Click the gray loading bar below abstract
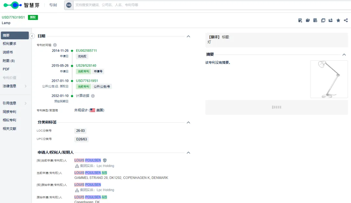The height and width of the screenshot is (203, 351). (x=277, y=107)
